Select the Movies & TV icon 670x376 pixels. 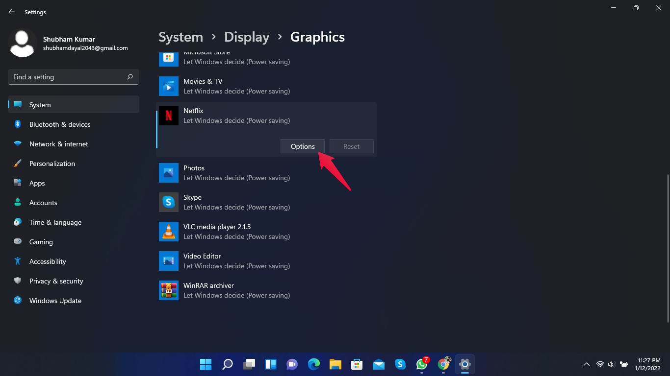(169, 86)
